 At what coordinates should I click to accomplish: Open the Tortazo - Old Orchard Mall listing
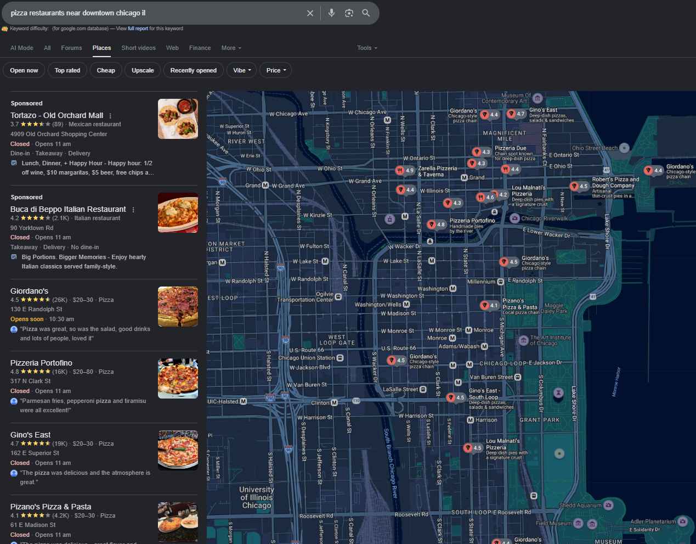(x=56, y=115)
